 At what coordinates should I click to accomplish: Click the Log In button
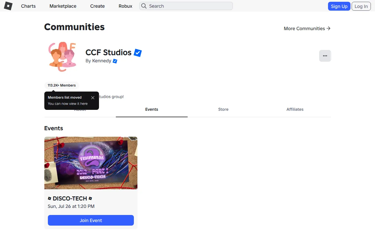click(361, 6)
